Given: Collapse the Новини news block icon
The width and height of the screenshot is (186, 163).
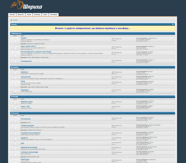Looking at the screenshot, I should pyautogui.click(x=173, y=24).
